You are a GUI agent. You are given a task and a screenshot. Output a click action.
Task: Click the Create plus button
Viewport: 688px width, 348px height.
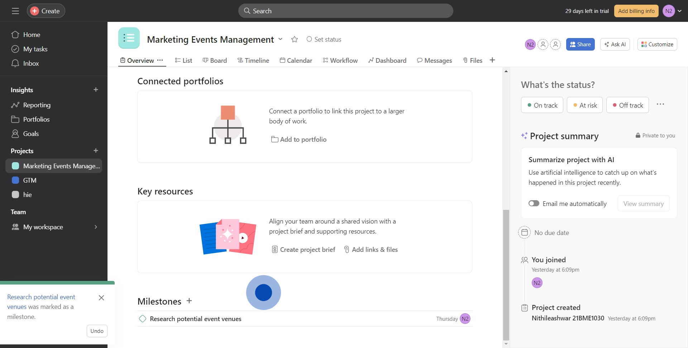click(x=46, y=11)
